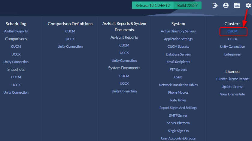Viewport: 252px width, 141px height.
Task: Open CUCM under Scheduling Comparisons
Action: pos(16,46)
